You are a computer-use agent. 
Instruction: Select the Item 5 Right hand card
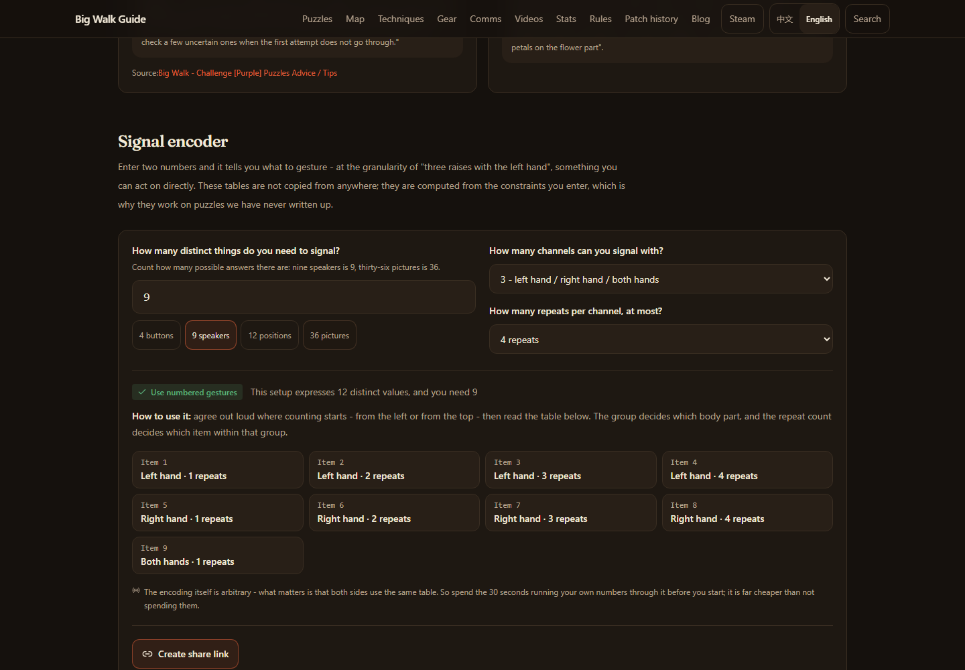pos(218,513)
